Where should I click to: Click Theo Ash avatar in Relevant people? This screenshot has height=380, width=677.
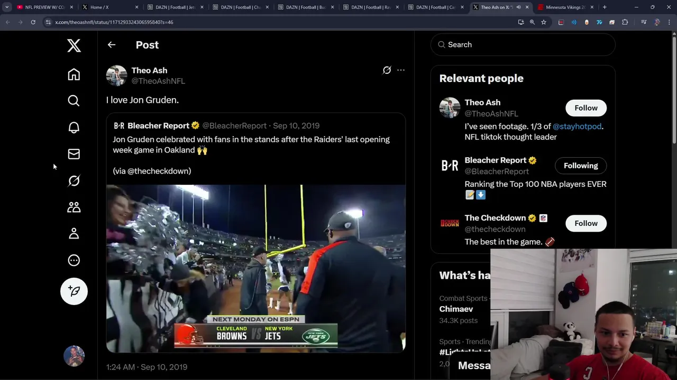pyautogui.click(x=450, y=108)
